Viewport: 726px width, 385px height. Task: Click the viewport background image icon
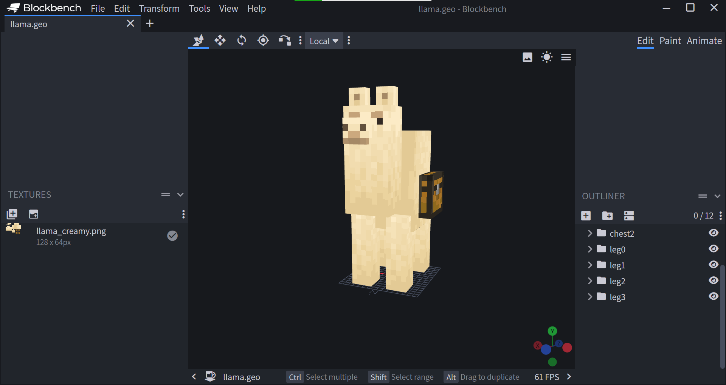click(527, 57)
